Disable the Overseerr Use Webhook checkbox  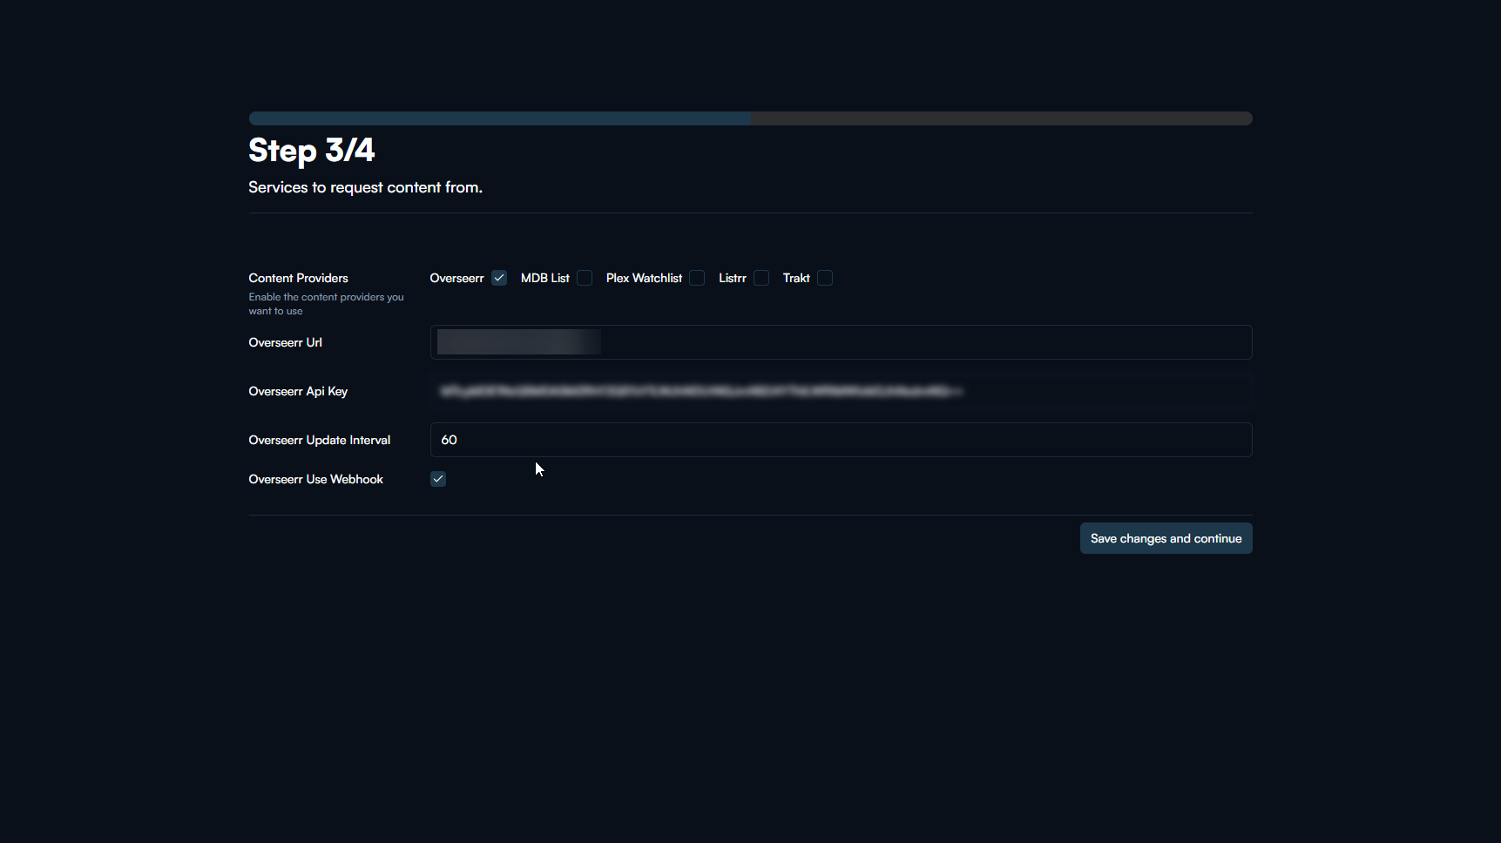click(x=438, y=479)
